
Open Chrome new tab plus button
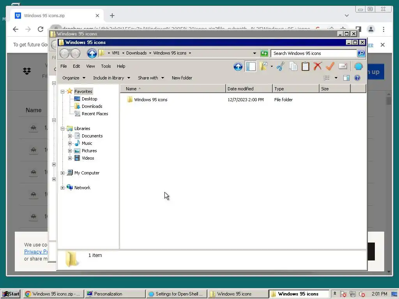112,16
